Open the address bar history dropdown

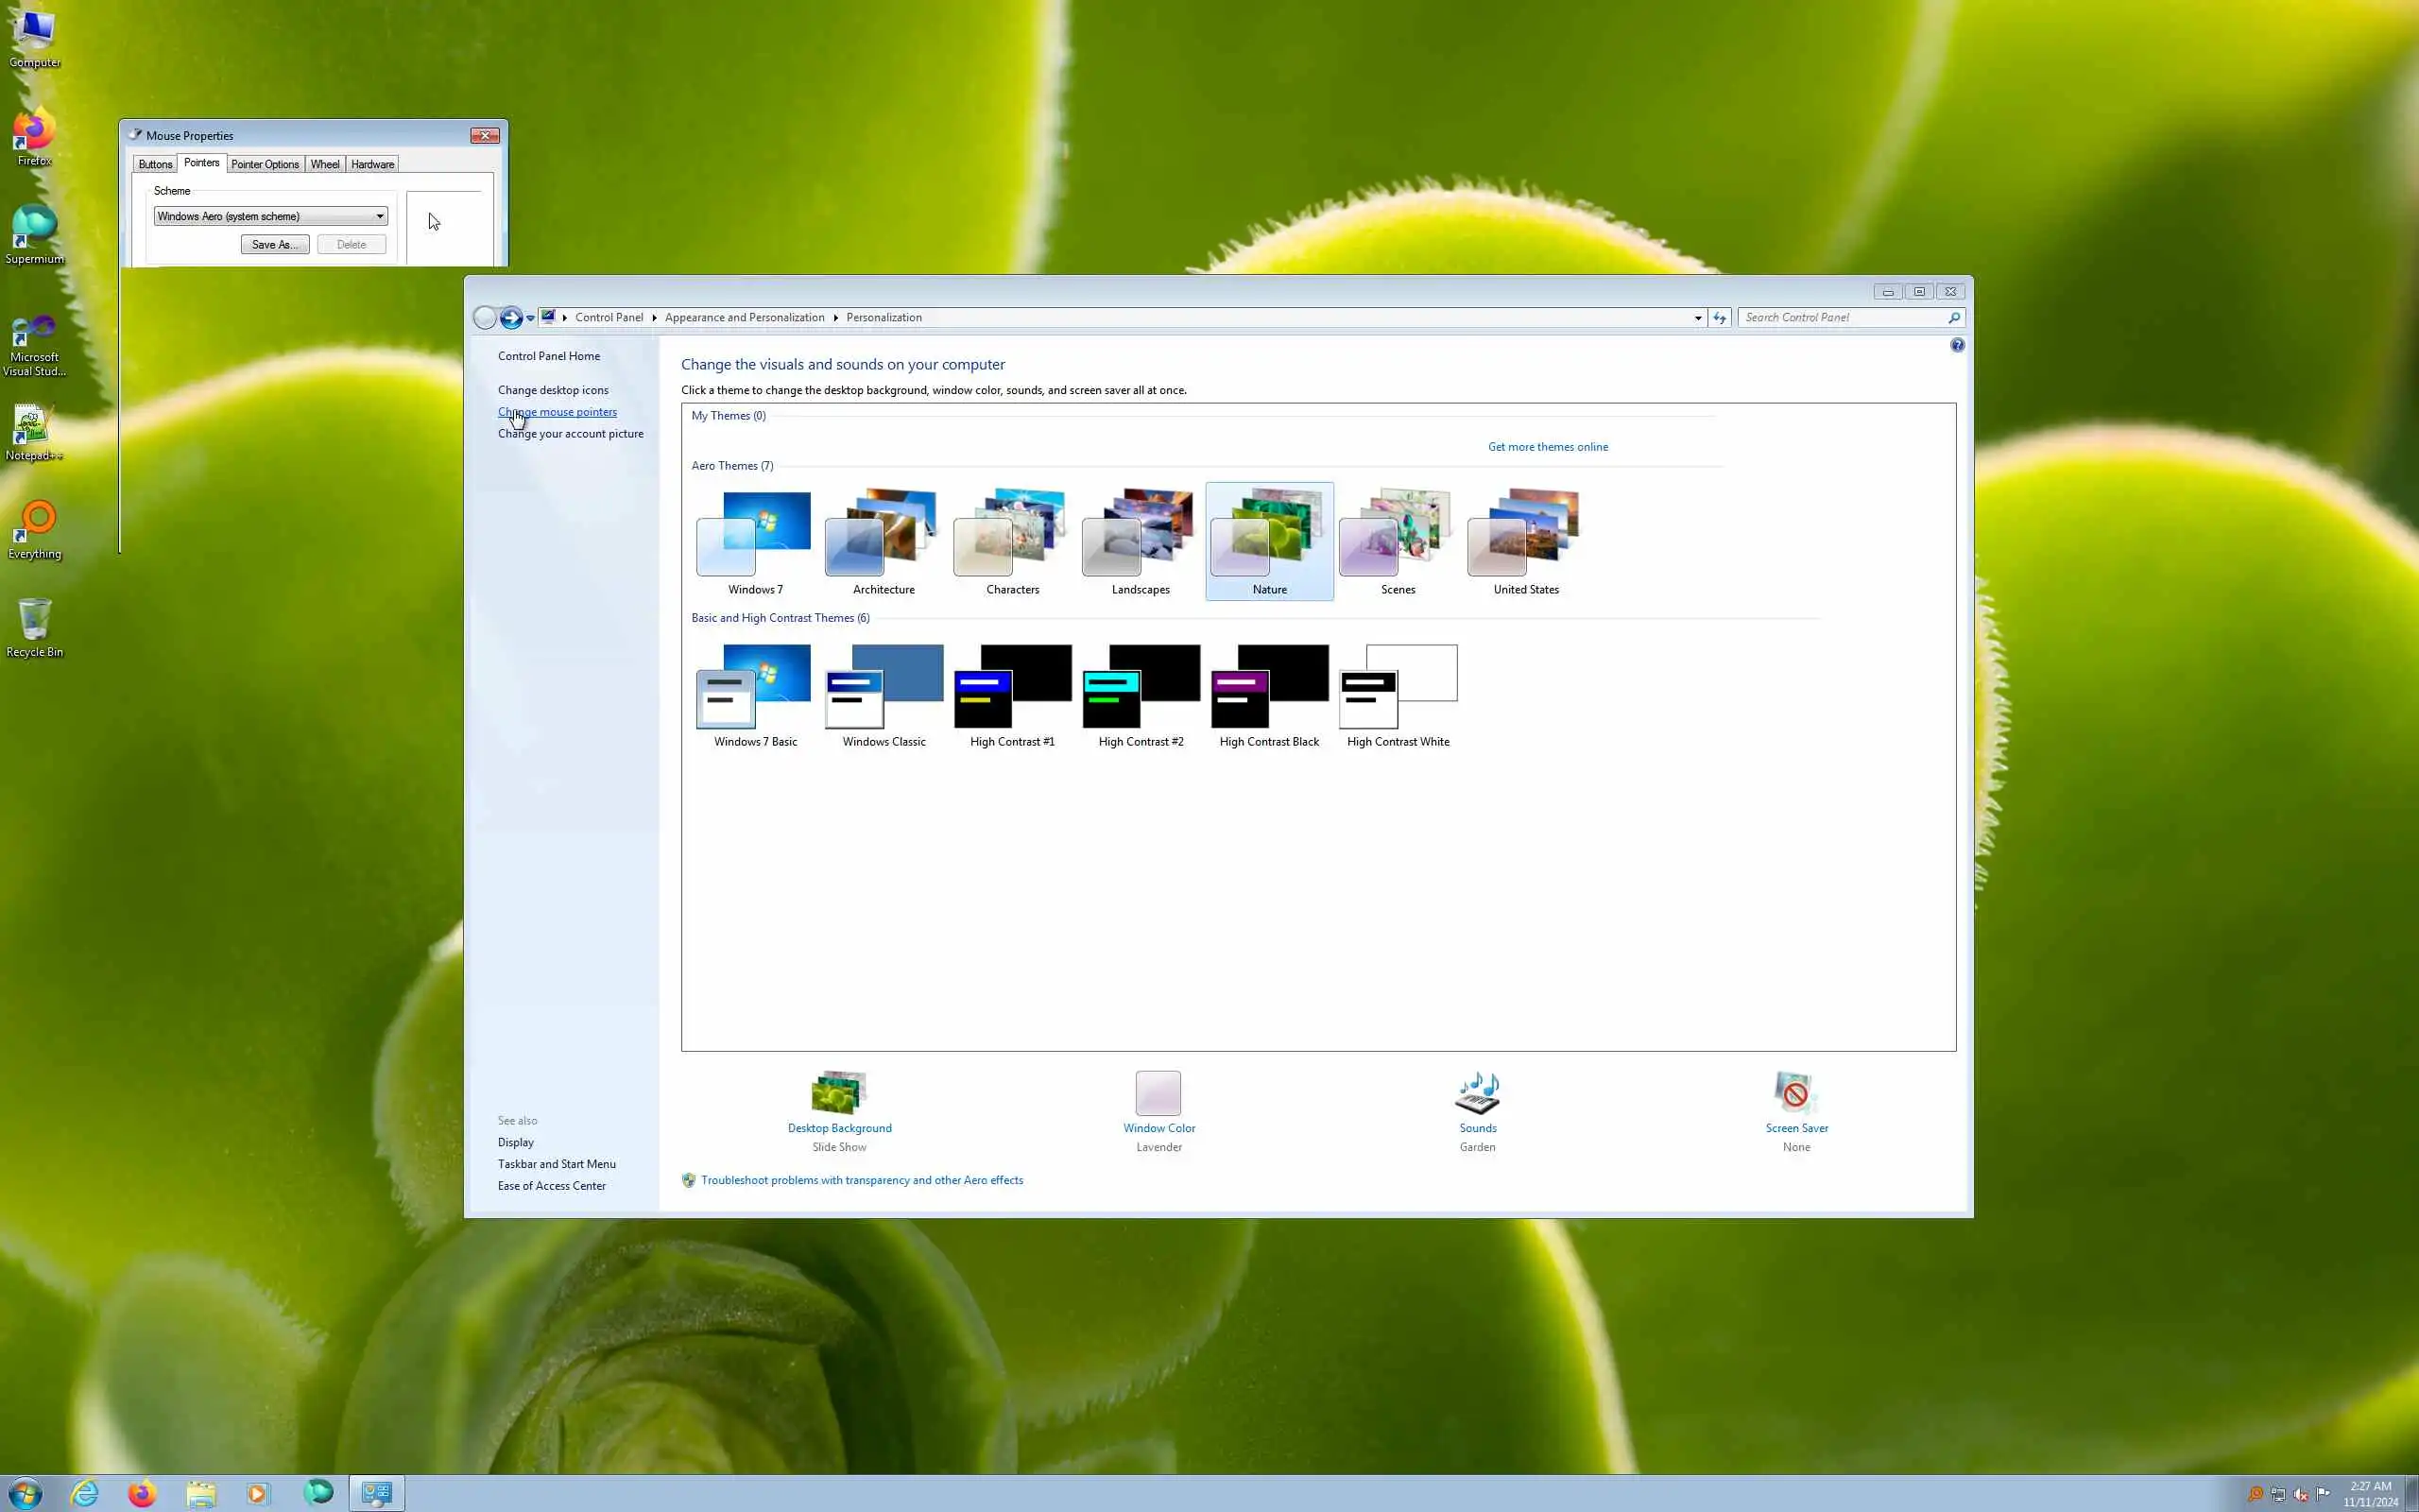(x=1697, y=318)
